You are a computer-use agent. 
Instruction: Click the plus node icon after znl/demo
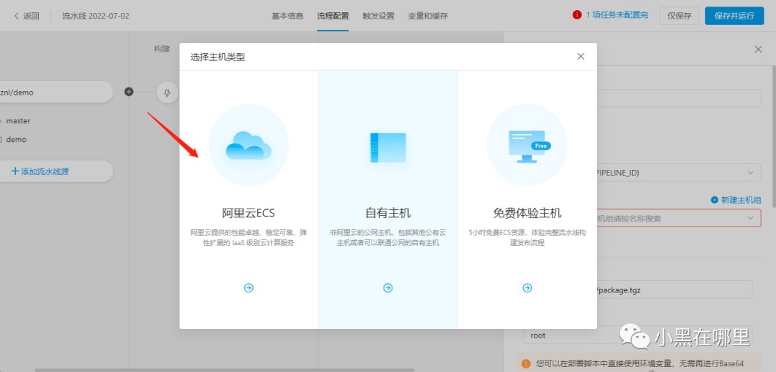[129, 92]
